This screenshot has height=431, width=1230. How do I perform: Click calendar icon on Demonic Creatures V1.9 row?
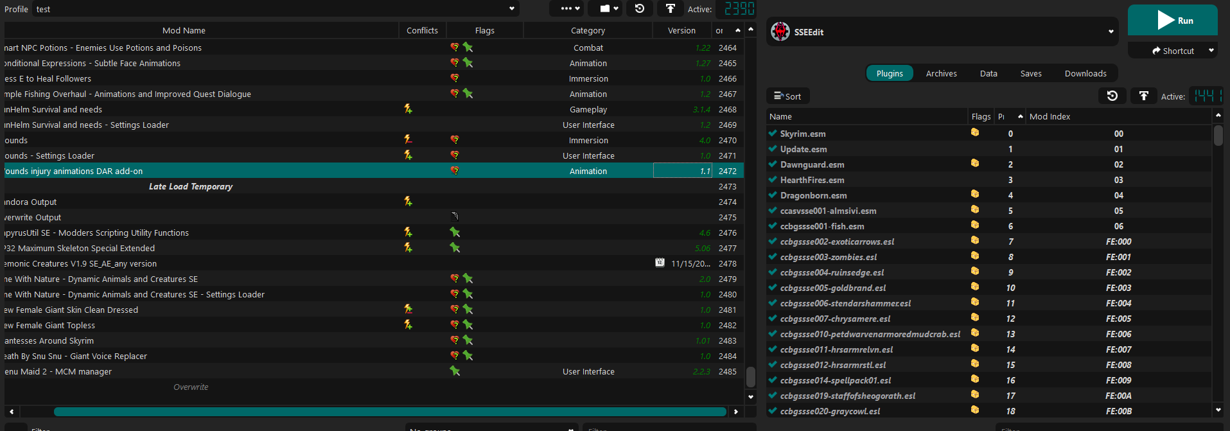coord(660,263)
